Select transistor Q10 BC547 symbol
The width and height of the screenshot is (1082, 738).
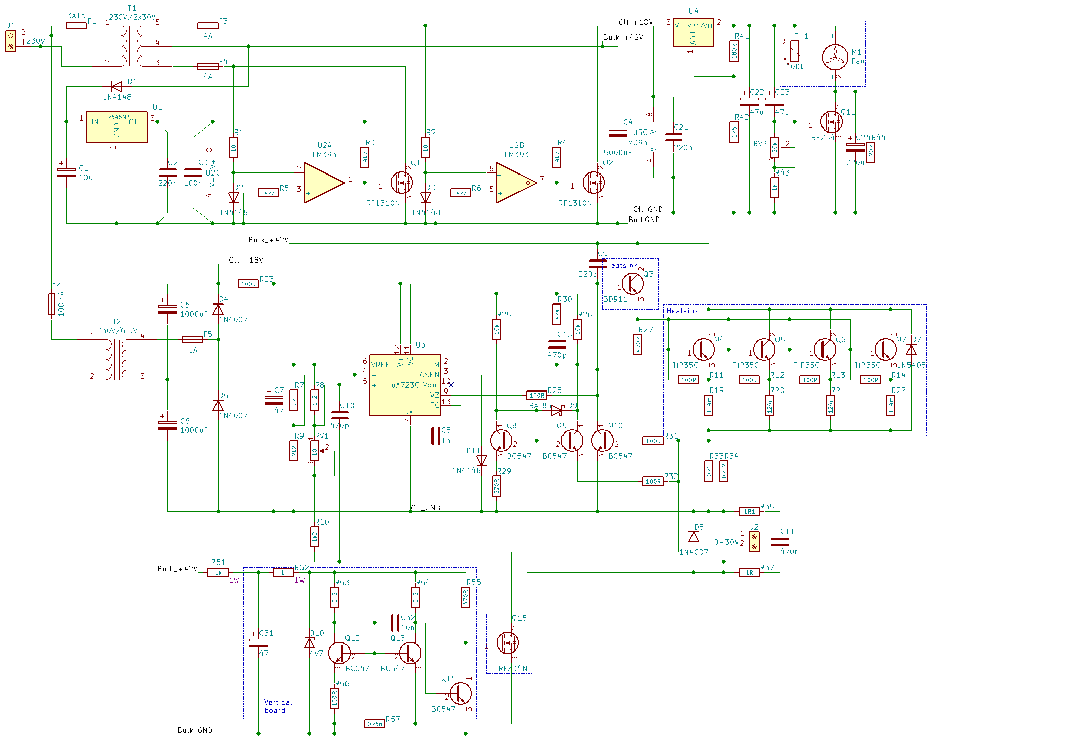602,441
